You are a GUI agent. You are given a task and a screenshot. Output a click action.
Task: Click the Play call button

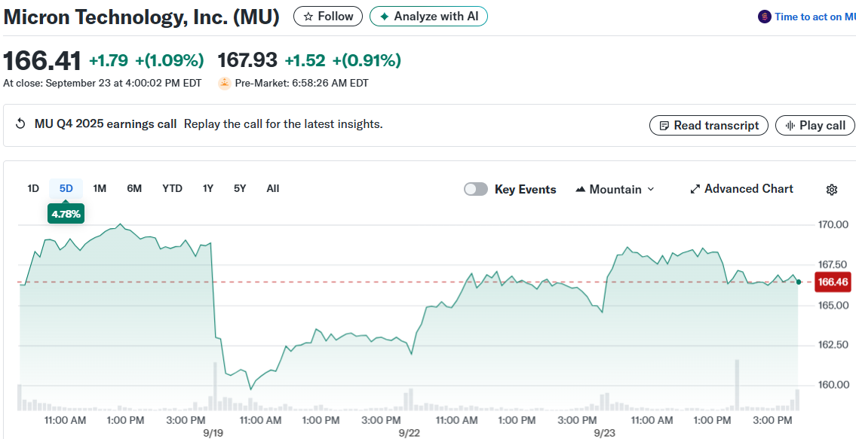814,126
